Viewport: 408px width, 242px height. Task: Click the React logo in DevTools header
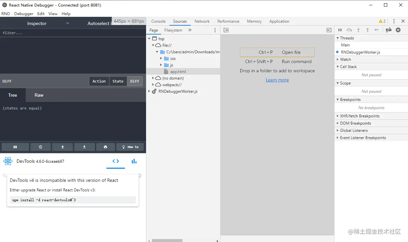[x=8, y=161]
